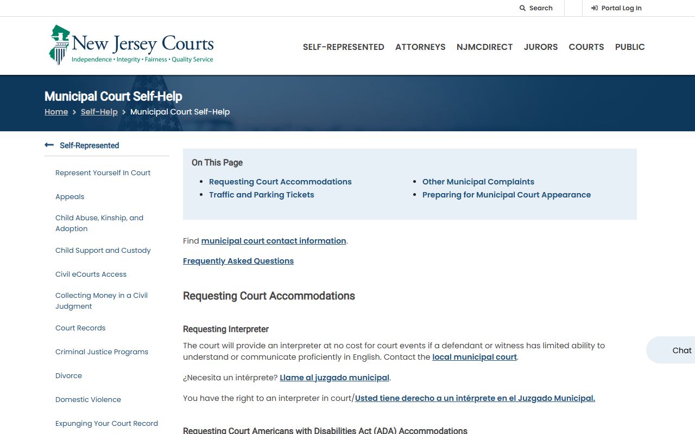Click the local municipal court link

[x=475, y=357]
